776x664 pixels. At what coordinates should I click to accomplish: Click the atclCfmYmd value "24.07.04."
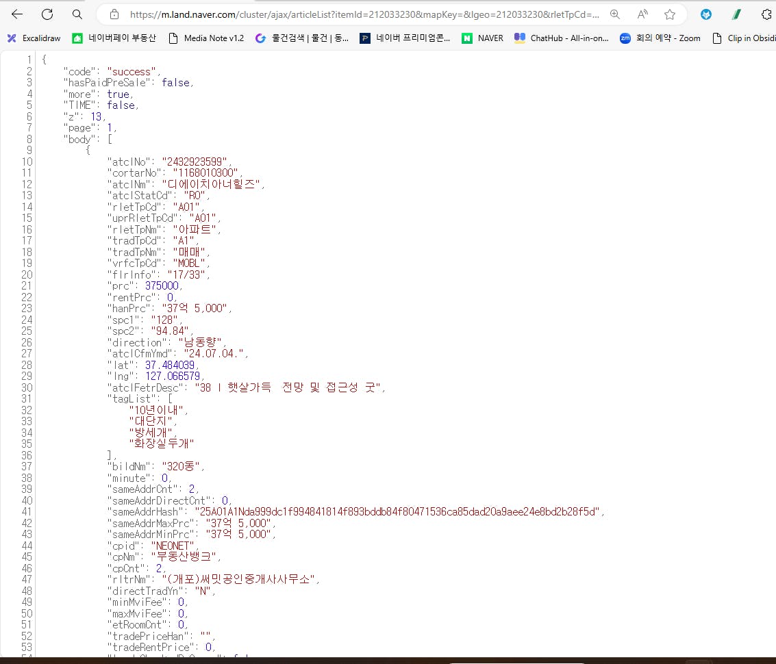(214, 354)
